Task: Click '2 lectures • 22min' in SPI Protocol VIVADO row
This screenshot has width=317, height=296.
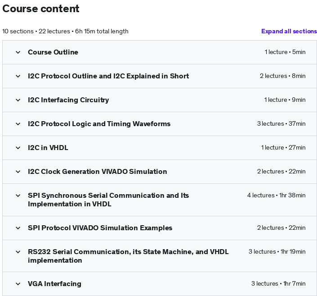Action: [281, 228]
